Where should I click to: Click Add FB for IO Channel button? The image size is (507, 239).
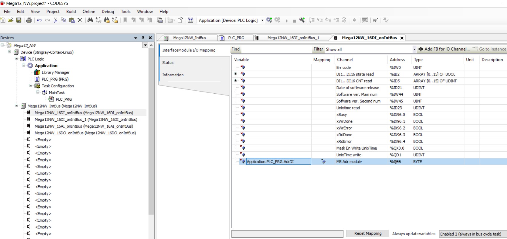pyautogui.click(x=444, y=49)
